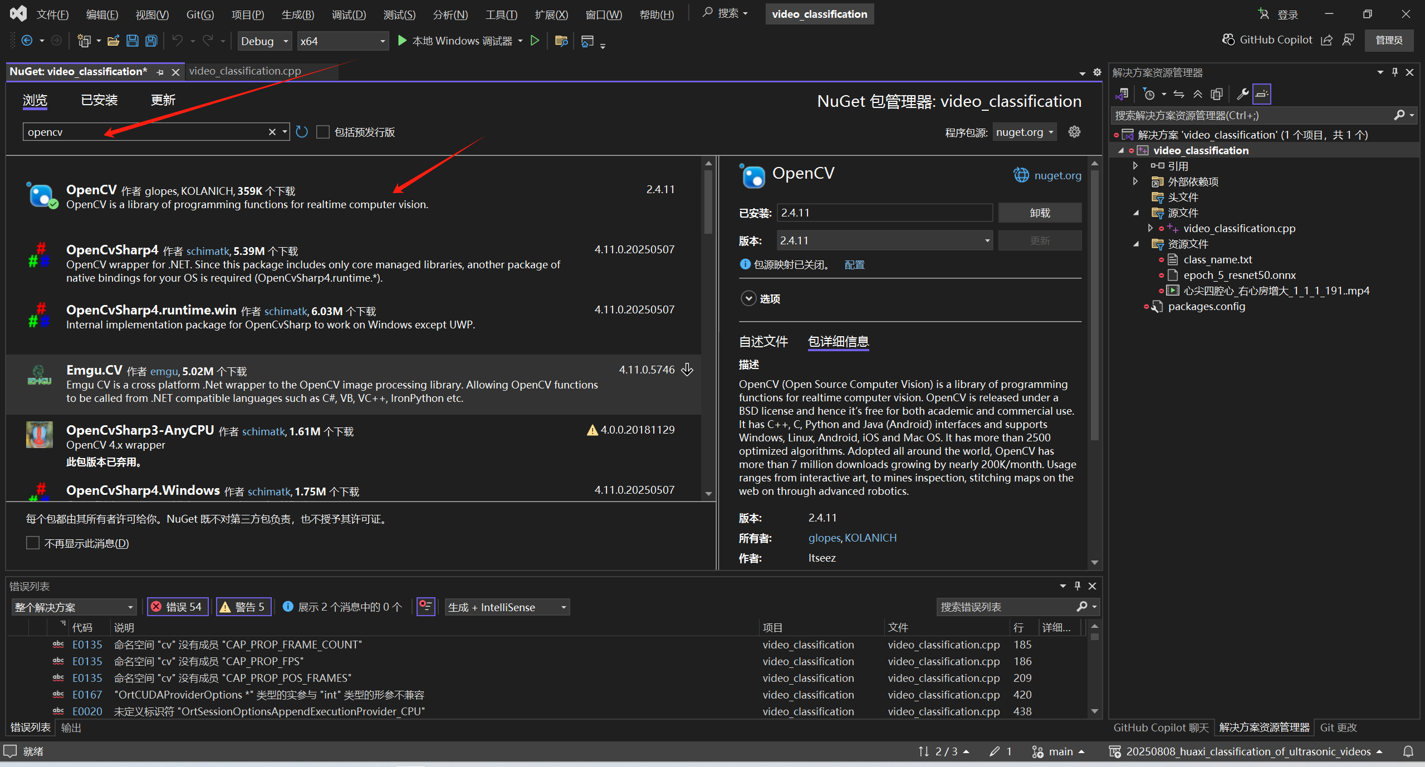
Task: Click Solution Explorer view switcher icon
Action: pos(1122,94)
